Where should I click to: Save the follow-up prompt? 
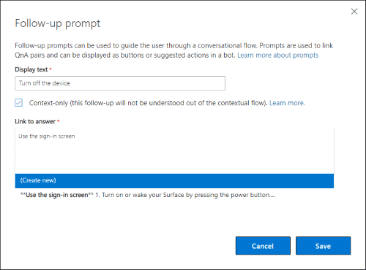pos(324,246)
